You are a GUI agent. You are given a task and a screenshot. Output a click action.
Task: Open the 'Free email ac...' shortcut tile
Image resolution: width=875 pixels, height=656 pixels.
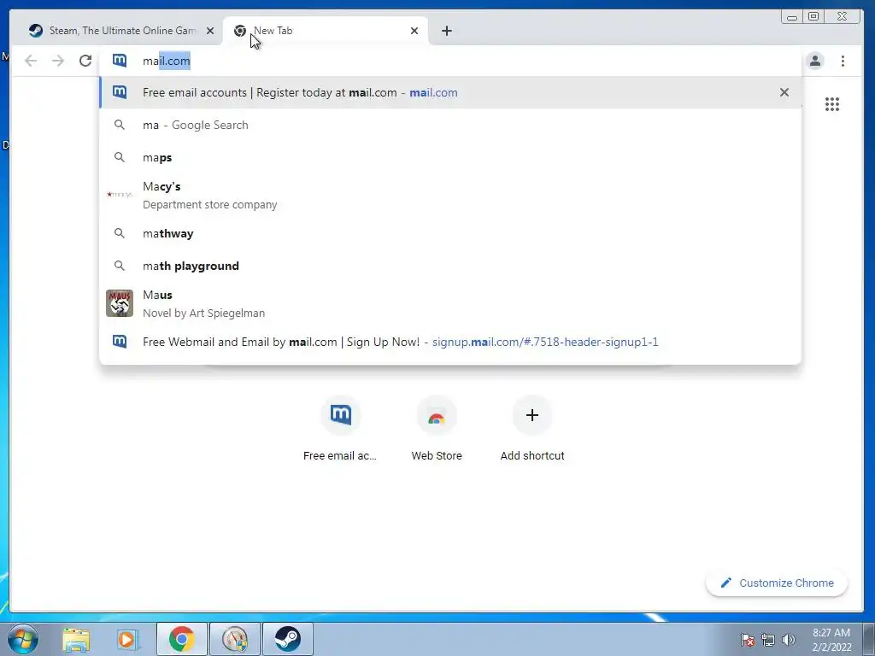point(340,429)
